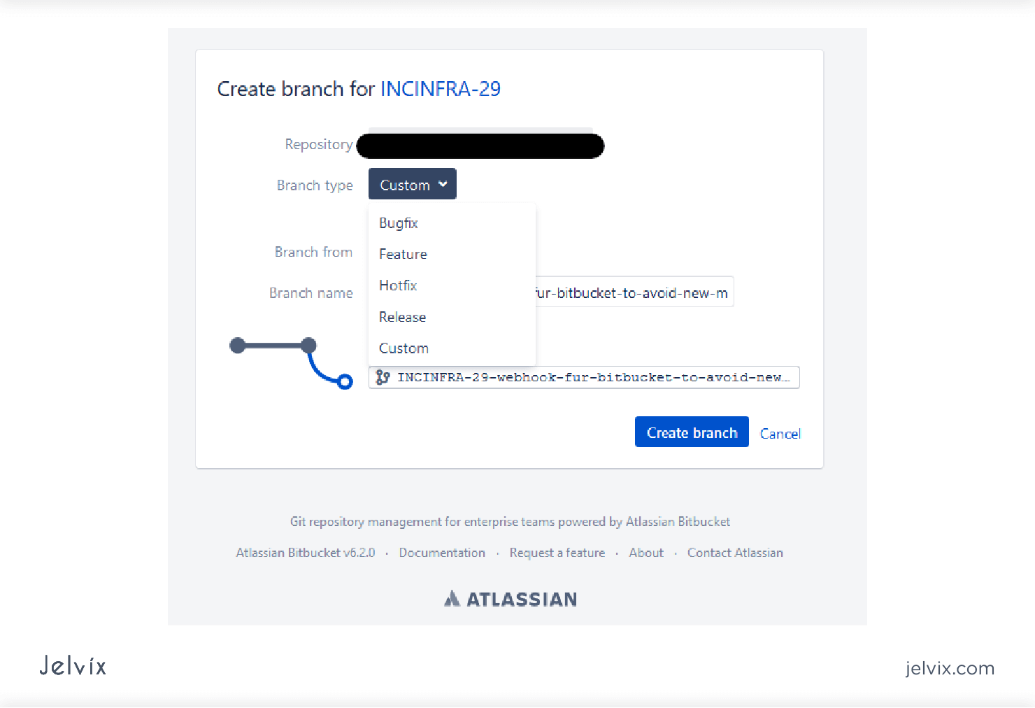Screen dimensions: 1035x708
Task: Choose Custom from the dropdown list
Action: pyautogui.click(x=404, y=348)
